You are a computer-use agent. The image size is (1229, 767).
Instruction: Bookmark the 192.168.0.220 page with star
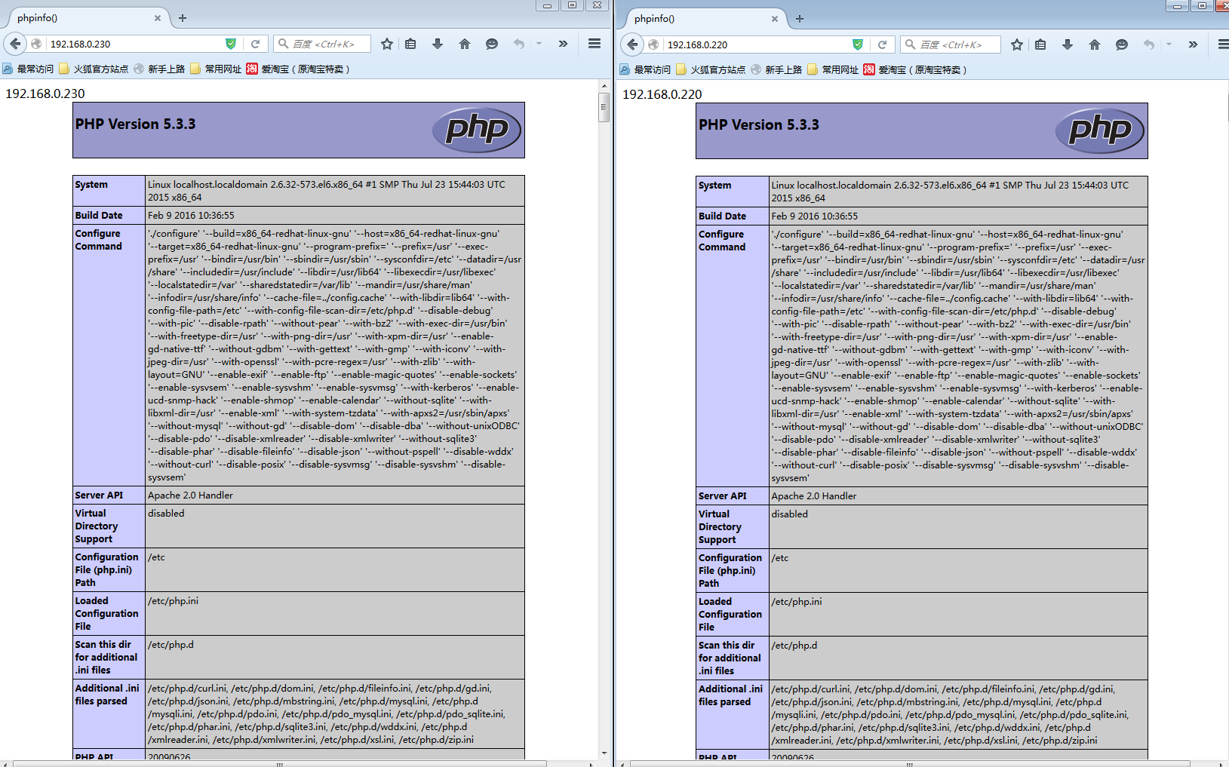[1017, 44]
